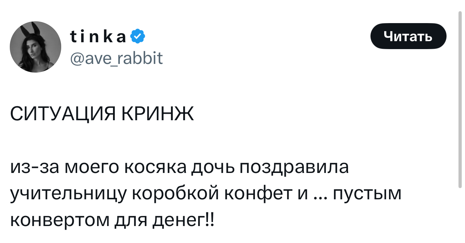Click the blue verified badge next to tinka

pyautogui.click(x=137, y=36)
